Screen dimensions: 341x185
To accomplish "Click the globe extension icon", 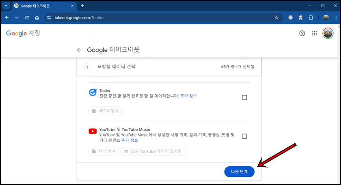I will coord(290,17).
